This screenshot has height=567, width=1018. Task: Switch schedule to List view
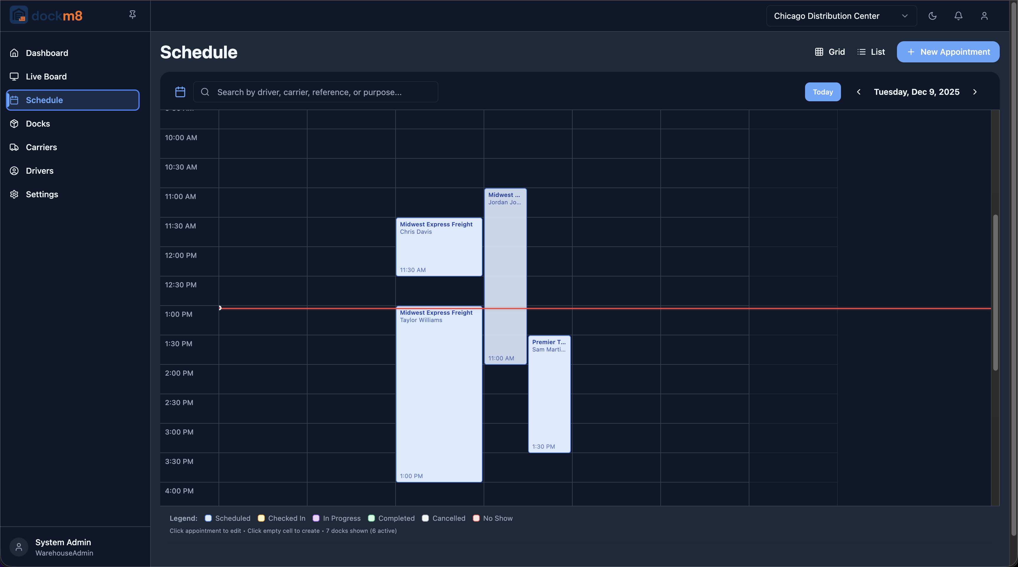tap(871, 52)
